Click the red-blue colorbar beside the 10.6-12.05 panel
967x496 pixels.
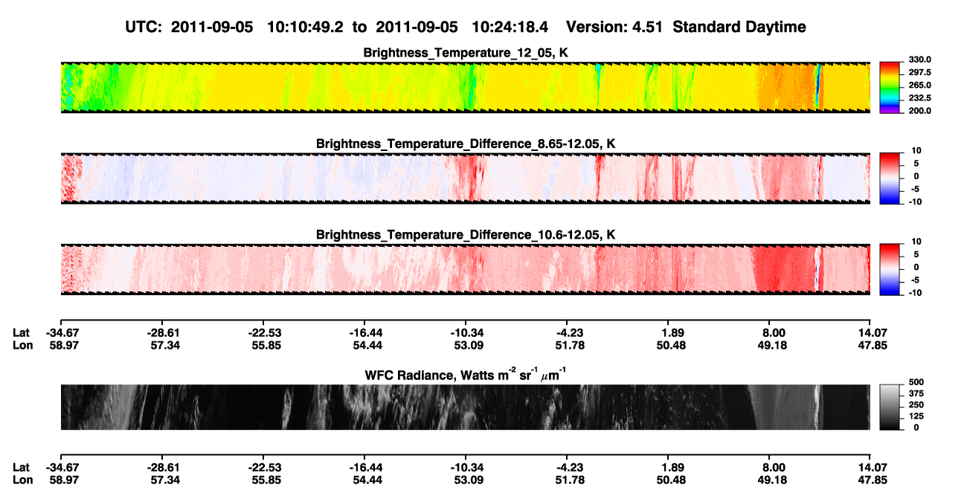tap(890, 269)
